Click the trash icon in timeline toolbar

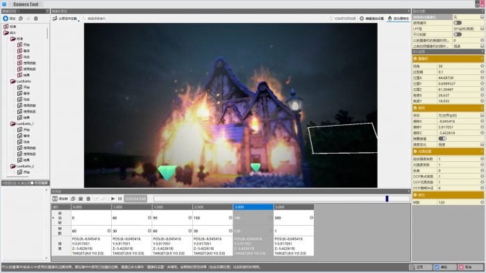pyautogui.click(x=88, y=199)
